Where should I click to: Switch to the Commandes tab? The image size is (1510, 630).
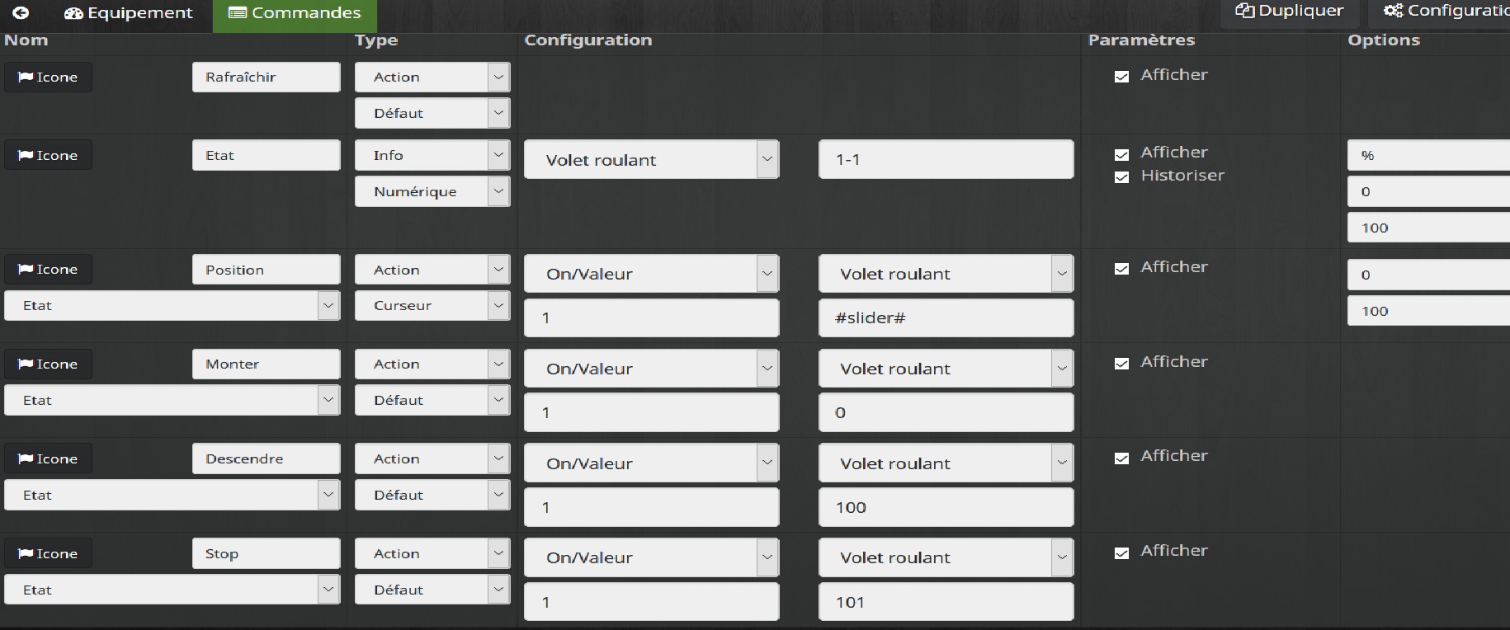(295, 13)
